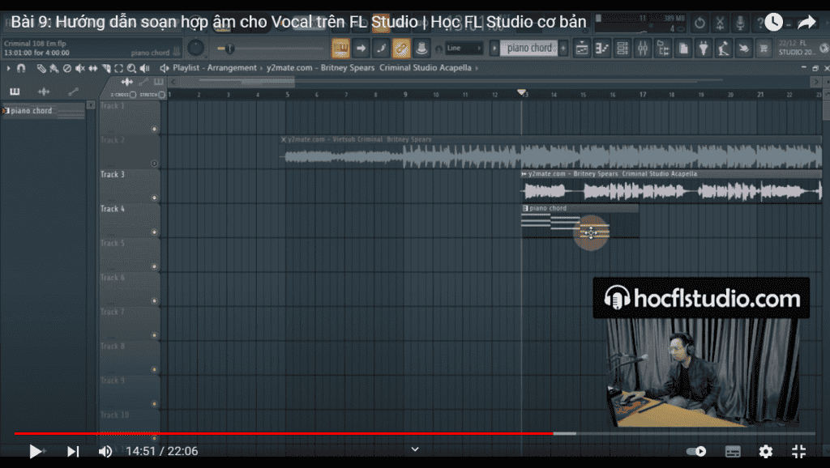The width and height of the screenshot is (830, 468).
Task: Click 'Playlist - Arrangement' breadcrumb
Action: (x=214, y=68)
